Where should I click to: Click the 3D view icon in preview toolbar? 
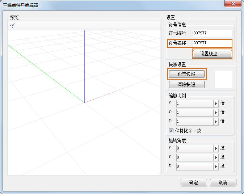(x=12, y=26)
